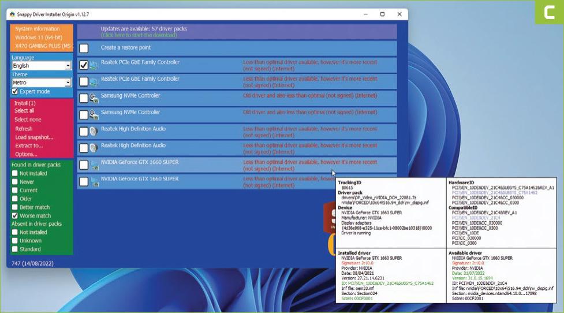Tick second NVIDIA GeForce GTX 1660 SUPER checkbox

point(84,181)
